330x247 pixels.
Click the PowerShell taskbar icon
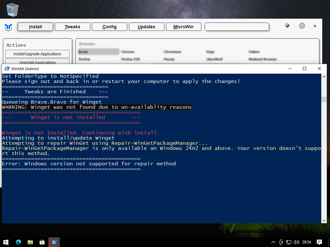54,242
